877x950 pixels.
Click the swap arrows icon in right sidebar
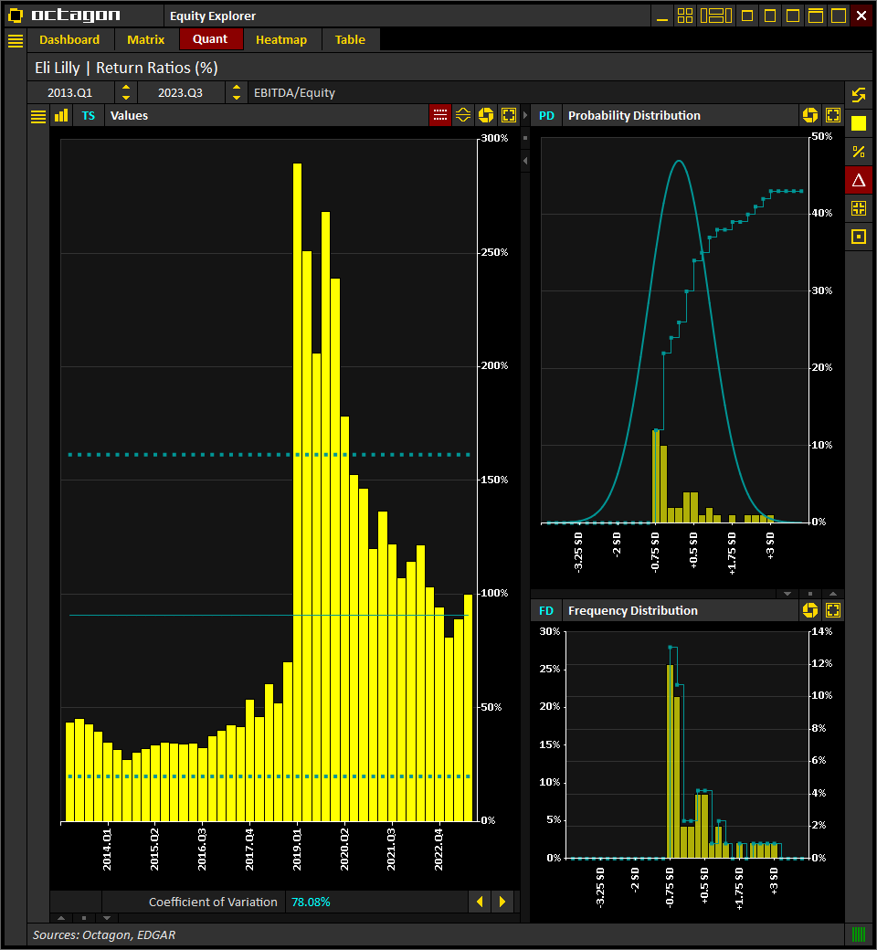point(859,95)
